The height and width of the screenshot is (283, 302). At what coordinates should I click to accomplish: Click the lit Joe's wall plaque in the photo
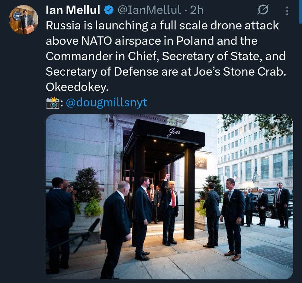point(201,163)
